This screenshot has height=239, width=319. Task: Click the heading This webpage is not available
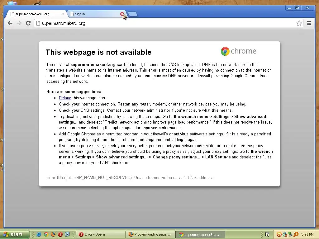click(98, 52)
